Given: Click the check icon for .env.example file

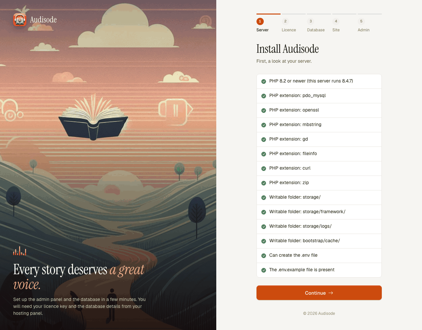Looking at the screenshot, I should [x=264, y=270].
